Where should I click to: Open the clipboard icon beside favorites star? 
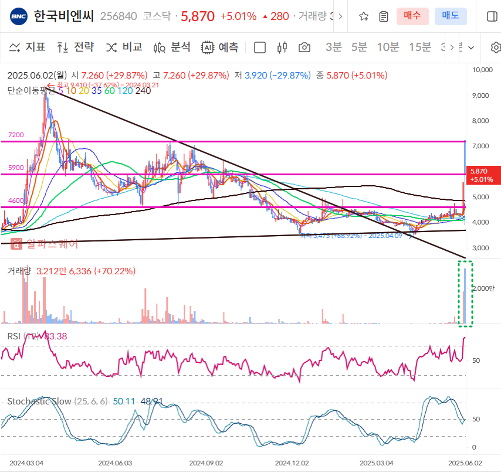point(384,17)
